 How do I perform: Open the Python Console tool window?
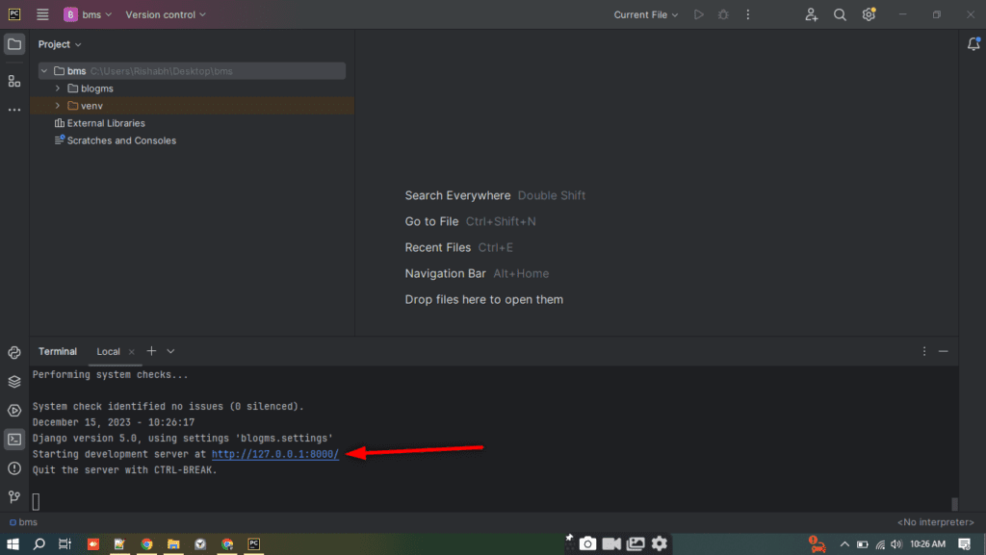point(14,352)
